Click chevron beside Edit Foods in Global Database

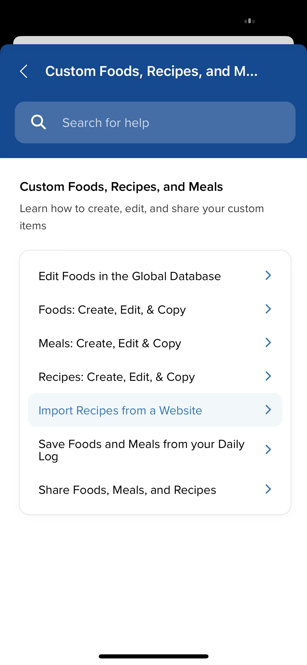(268, 275)
